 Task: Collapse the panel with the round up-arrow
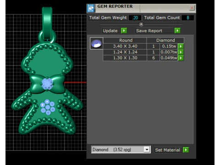(141, 24)
